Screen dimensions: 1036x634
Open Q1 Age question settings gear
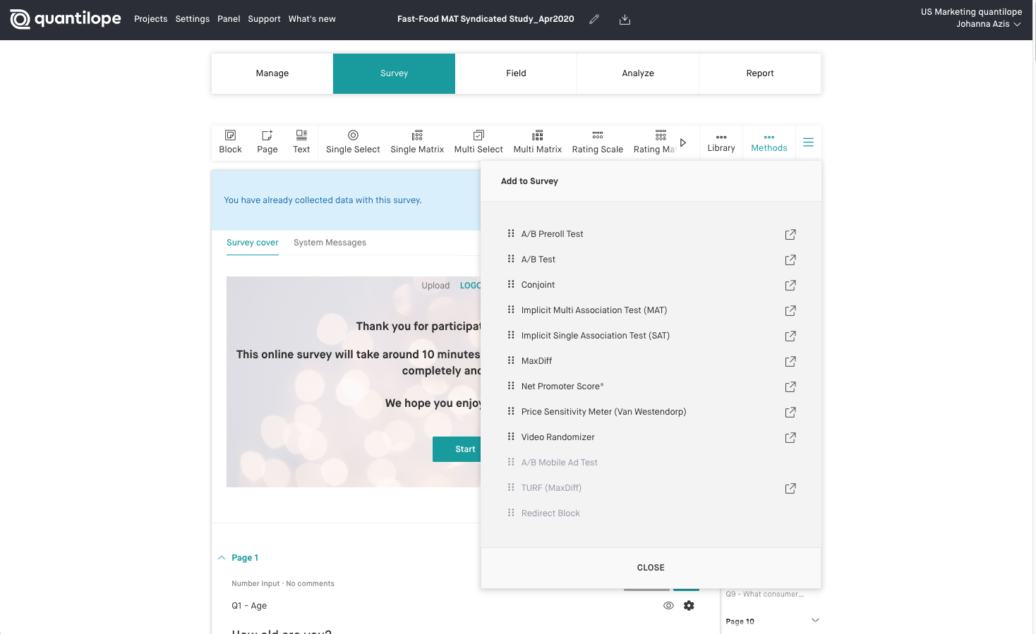(x=689, y=605)
